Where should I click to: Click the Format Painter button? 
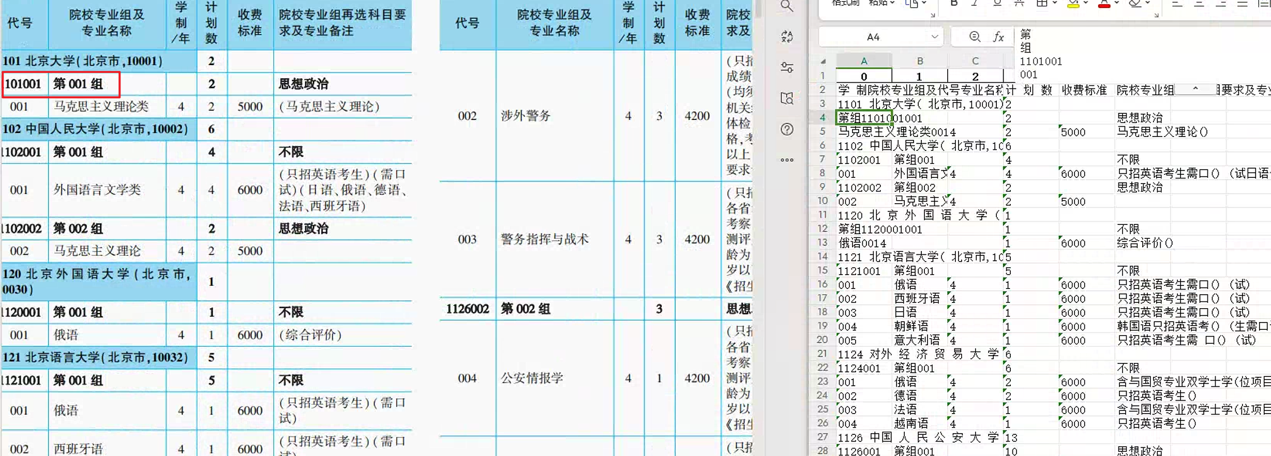point(845,3)
